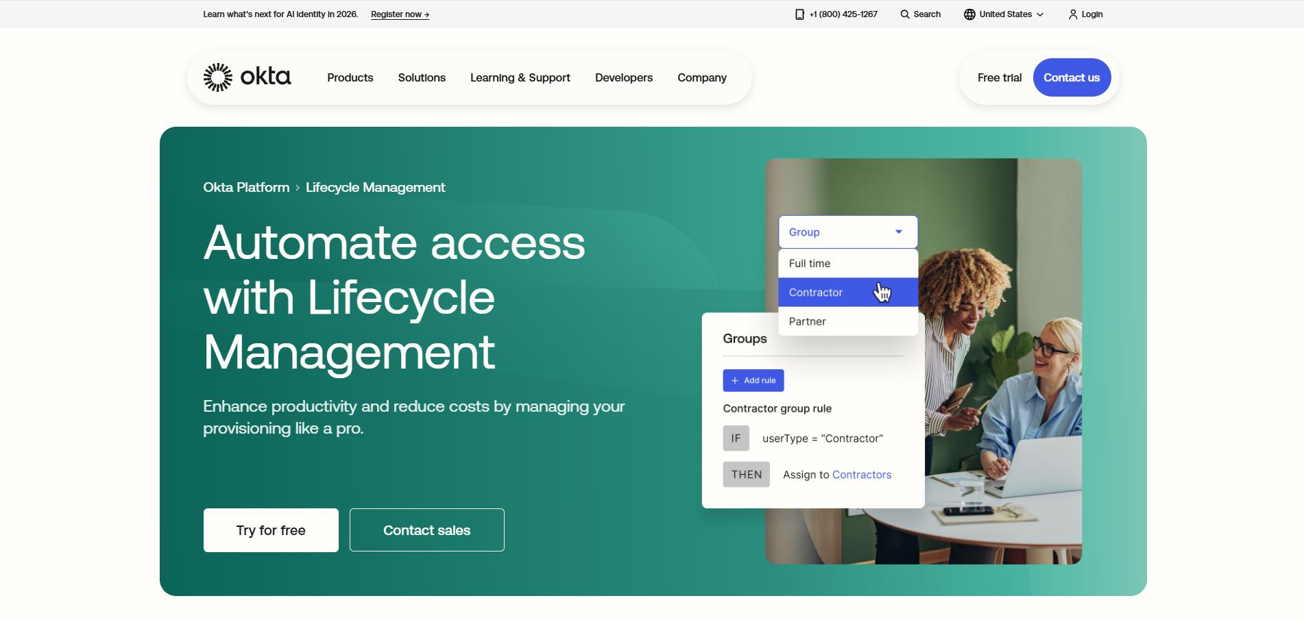Click the globe icon beside United States
This screenshot has height=620, width=1304.
(968, 14)
